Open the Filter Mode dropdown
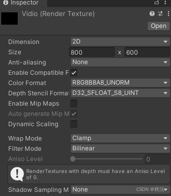The width and height of the screenshot is (171, 196). (120, 148)
